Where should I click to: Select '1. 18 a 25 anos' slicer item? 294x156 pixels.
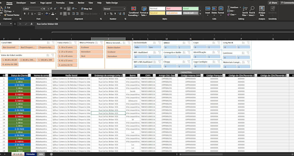click(x=67, y=48)
